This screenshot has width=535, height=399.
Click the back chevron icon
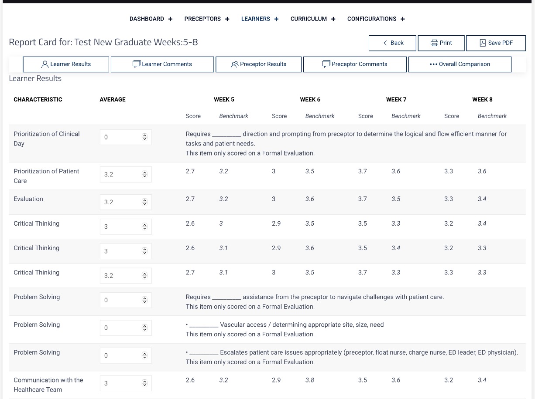(x=385, y=43)
